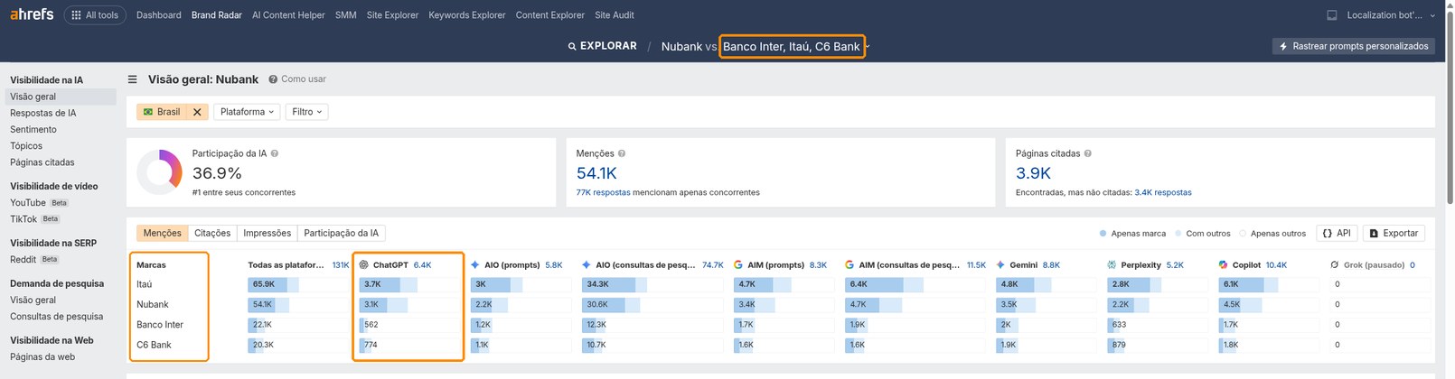
Task: Click the Exportar button
Action: pos(1394,233)
